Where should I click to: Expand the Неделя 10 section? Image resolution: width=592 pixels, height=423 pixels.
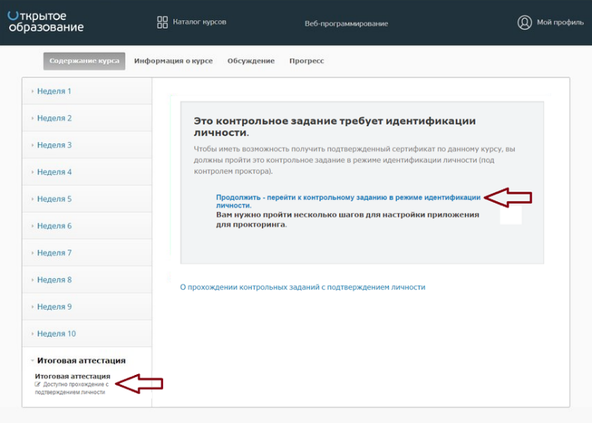tap(87, 334)
